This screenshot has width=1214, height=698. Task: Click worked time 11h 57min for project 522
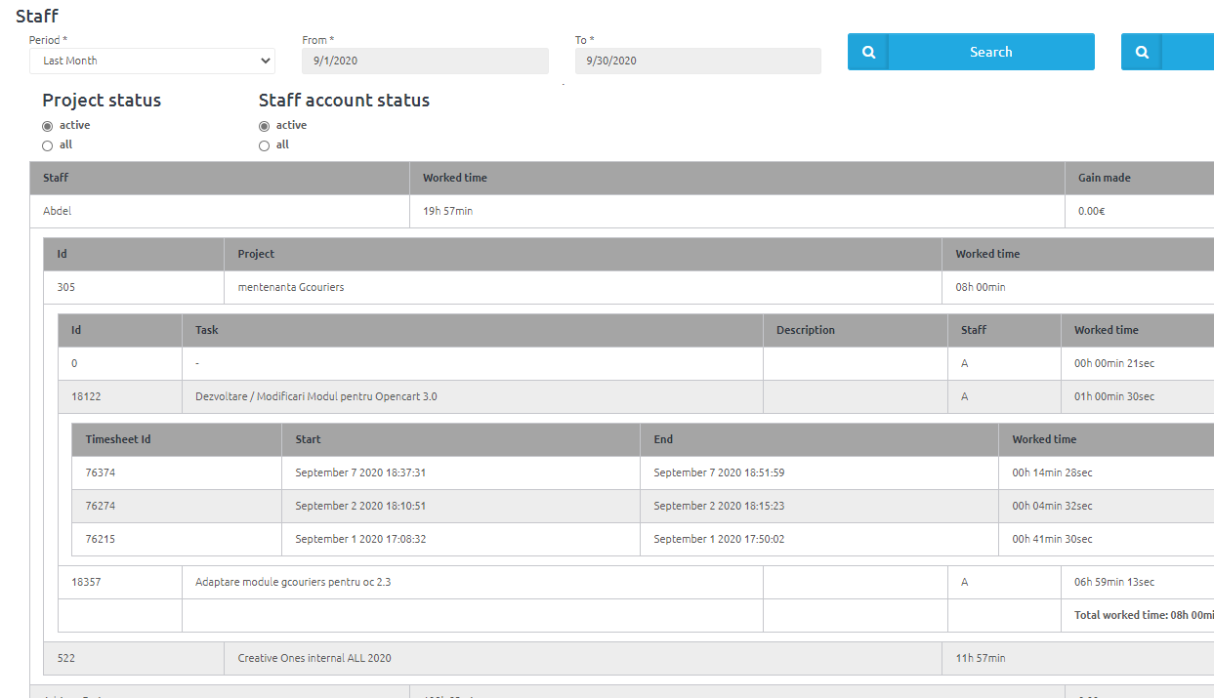(x=980, y=658)
